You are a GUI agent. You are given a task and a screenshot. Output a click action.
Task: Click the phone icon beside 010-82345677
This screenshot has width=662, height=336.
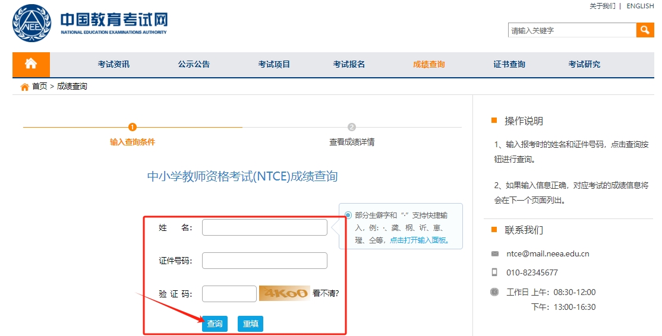(494, 272)
